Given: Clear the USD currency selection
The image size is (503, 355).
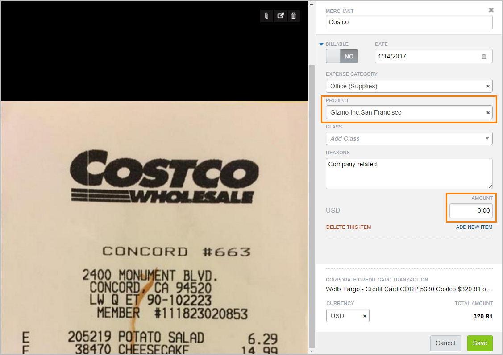Looking at the screenshot, I should (x=364, y=316).
